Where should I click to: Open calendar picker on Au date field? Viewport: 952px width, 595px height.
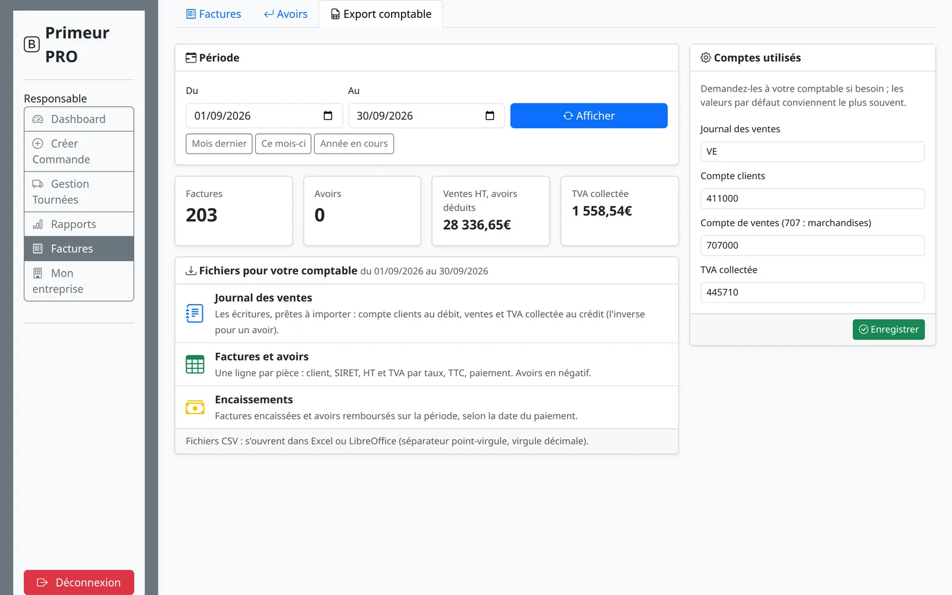point(490,115)
